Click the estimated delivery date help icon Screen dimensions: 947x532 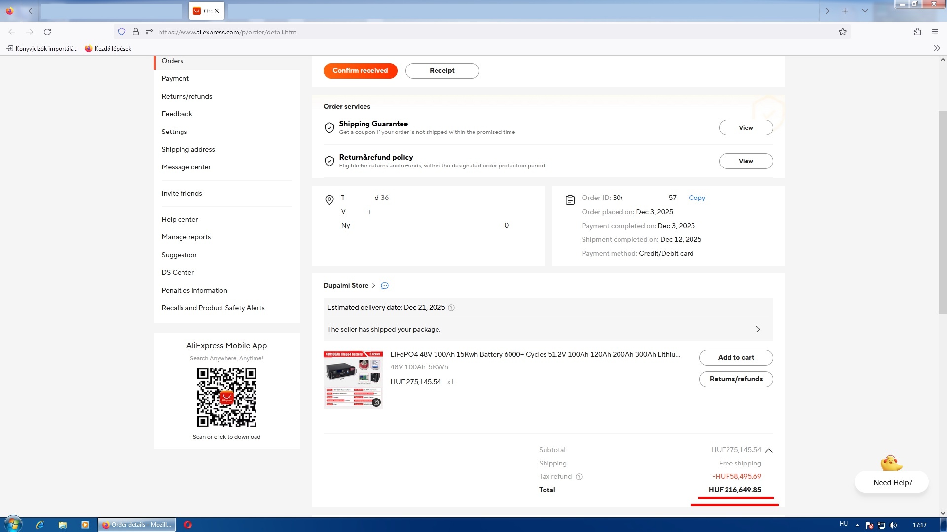pos(451,308)
